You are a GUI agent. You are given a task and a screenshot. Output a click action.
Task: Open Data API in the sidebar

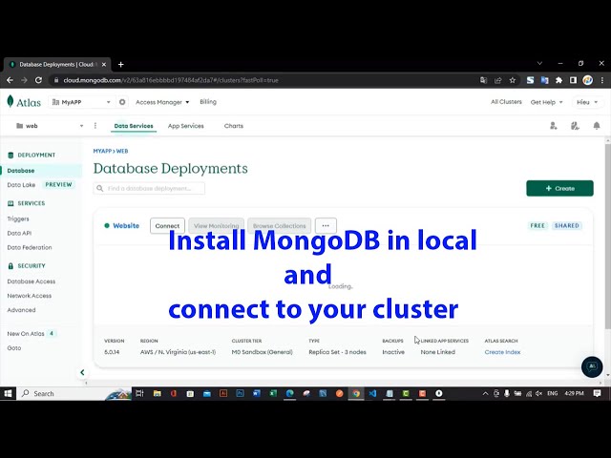click(19, 233)
